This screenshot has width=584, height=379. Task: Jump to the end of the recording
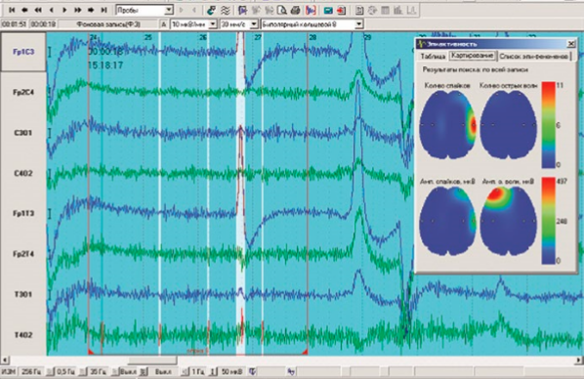click(x=104, y=10)
